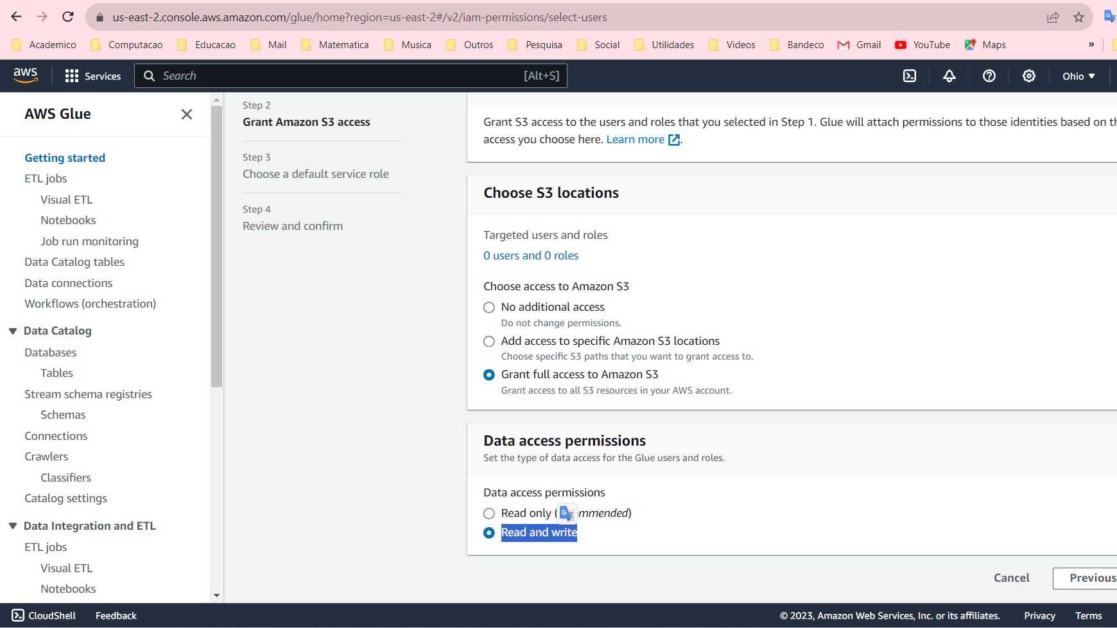Select the No additional access option

489,308
